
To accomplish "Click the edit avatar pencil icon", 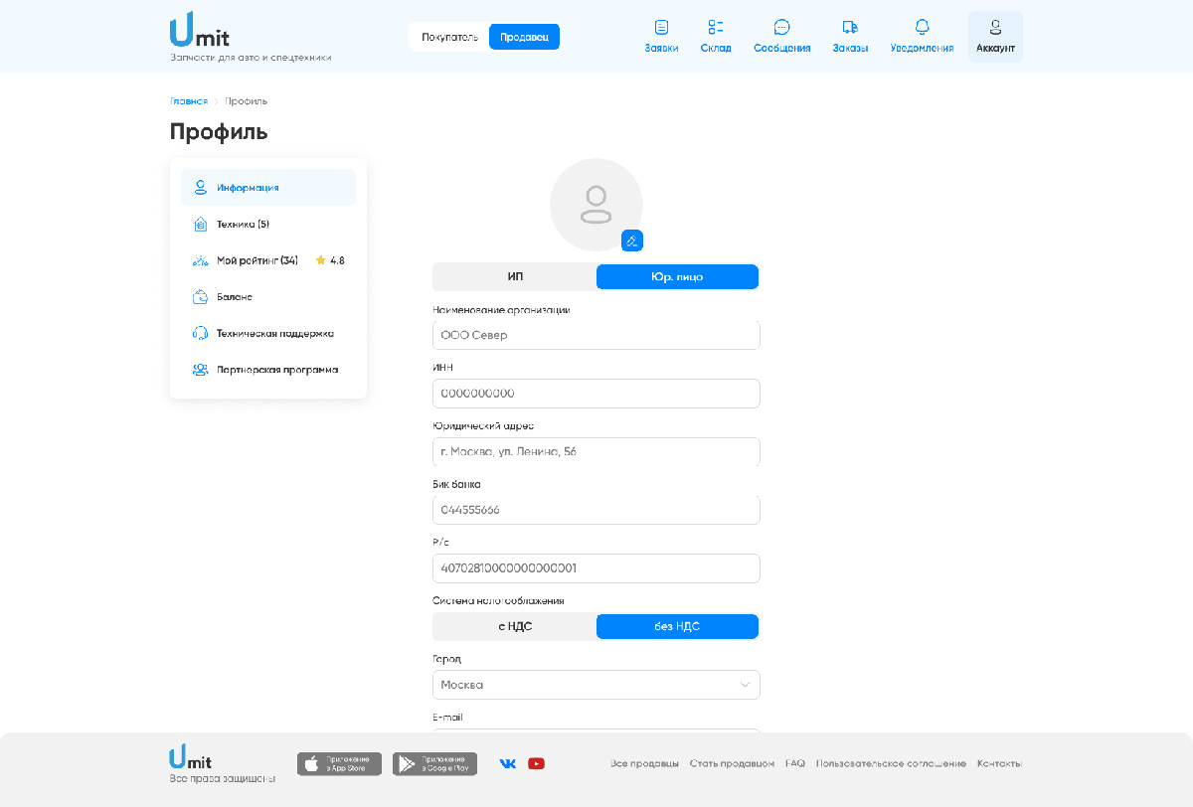I will pyautogui.click(x=632, y=241).
